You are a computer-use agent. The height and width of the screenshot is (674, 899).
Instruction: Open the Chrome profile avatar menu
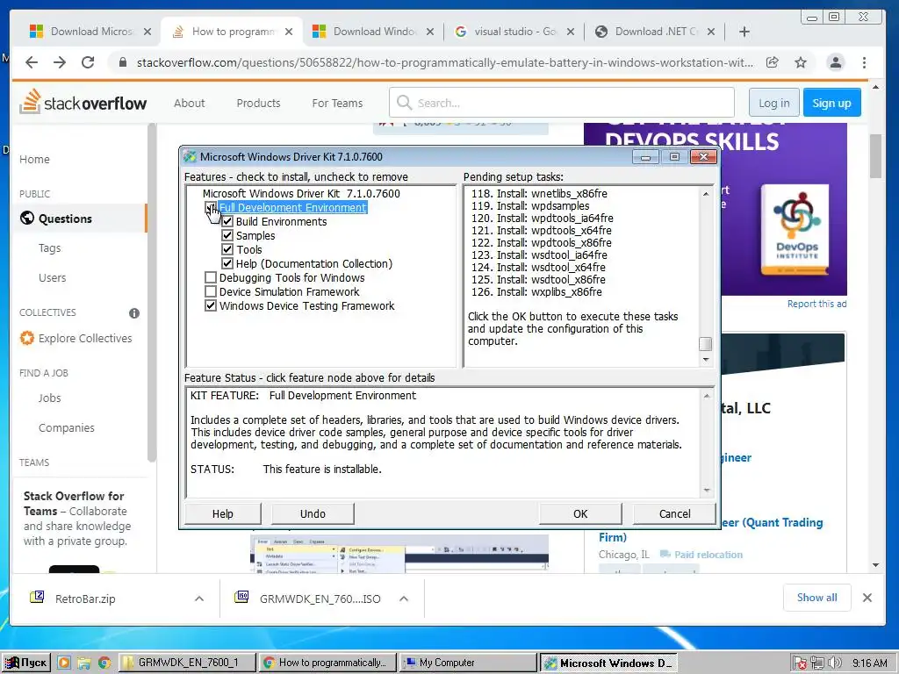click(x=836, y=62)
